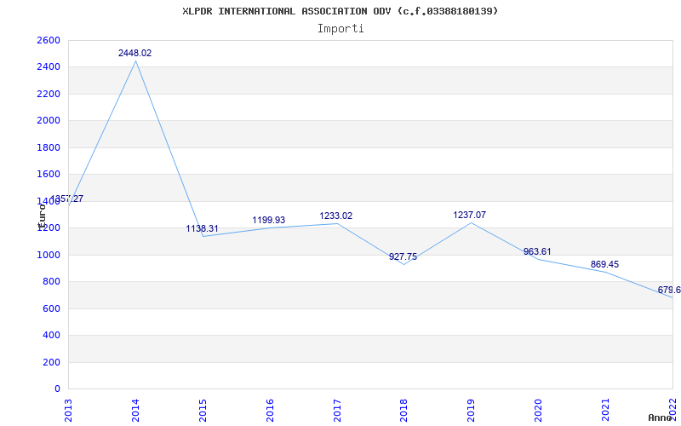
Task: Click the 'Importi' chart subtitle
Action: [x=340, y=28]
